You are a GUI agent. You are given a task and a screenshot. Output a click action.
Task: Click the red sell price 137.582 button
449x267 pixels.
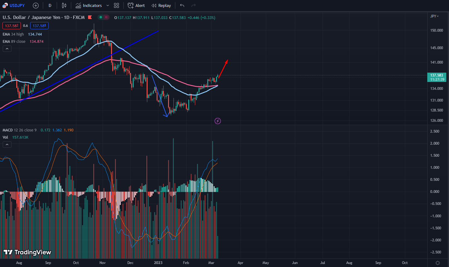point(11,26)
